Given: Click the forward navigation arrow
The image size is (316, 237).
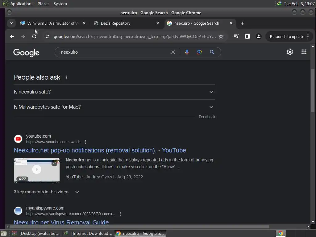Looking at the screenshot, I should (x=23, y=36).
